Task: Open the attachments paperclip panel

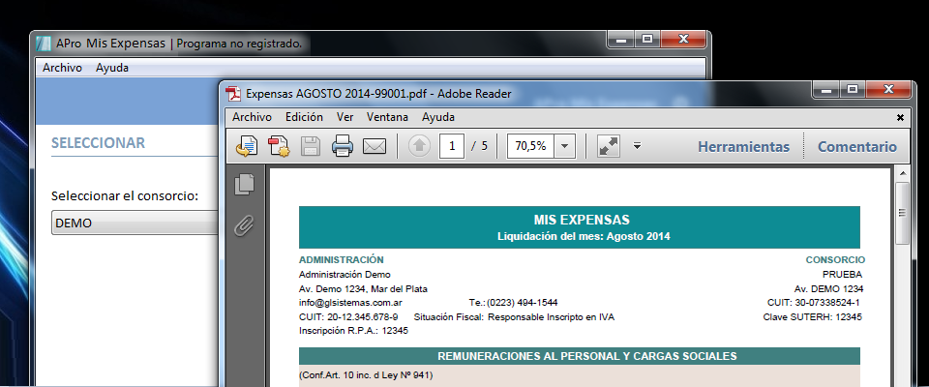Action: click(245, 225)
